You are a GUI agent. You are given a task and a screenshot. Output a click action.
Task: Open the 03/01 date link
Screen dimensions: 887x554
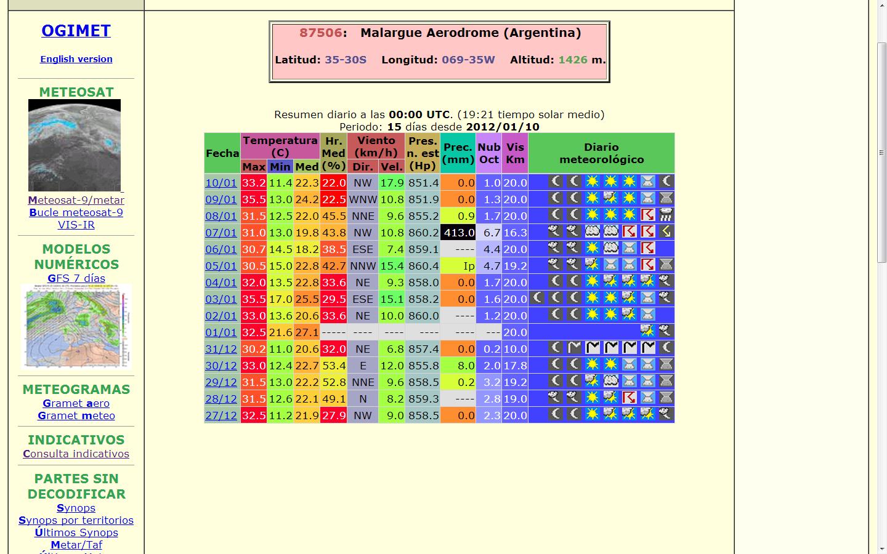221,299
